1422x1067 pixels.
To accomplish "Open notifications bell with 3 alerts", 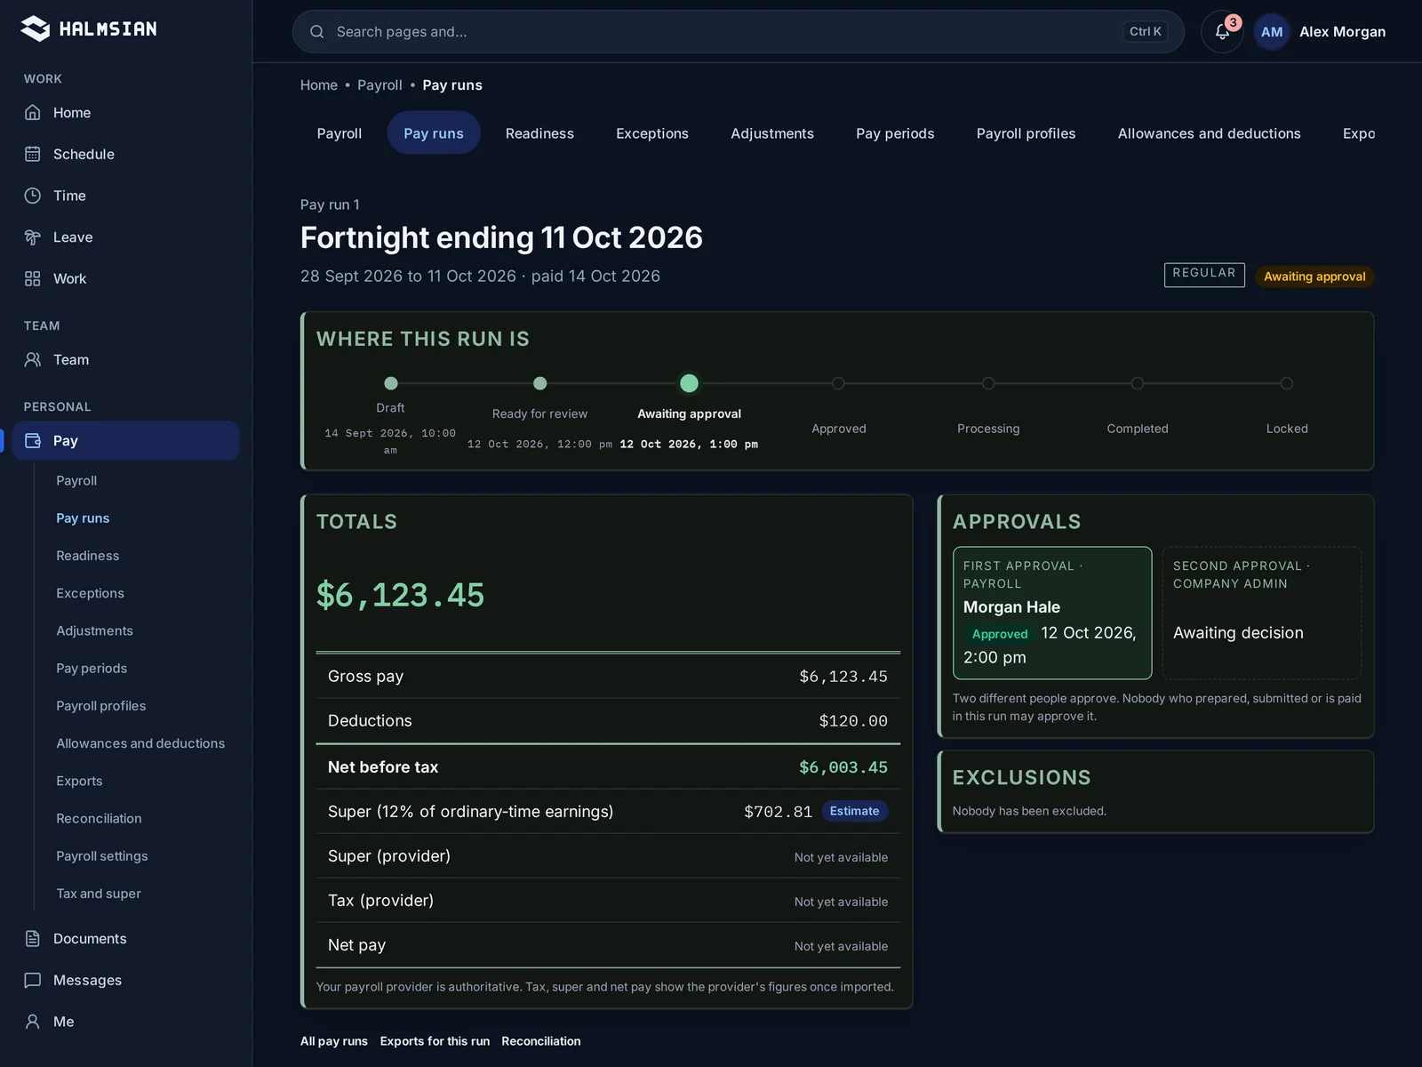I will (1222, 32).
